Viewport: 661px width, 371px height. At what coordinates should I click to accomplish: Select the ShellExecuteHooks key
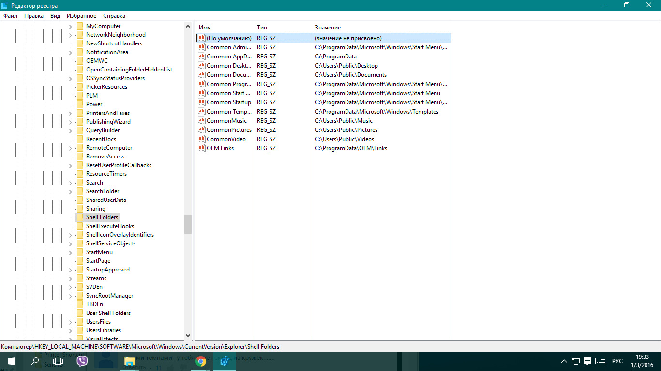click(110, 226)
